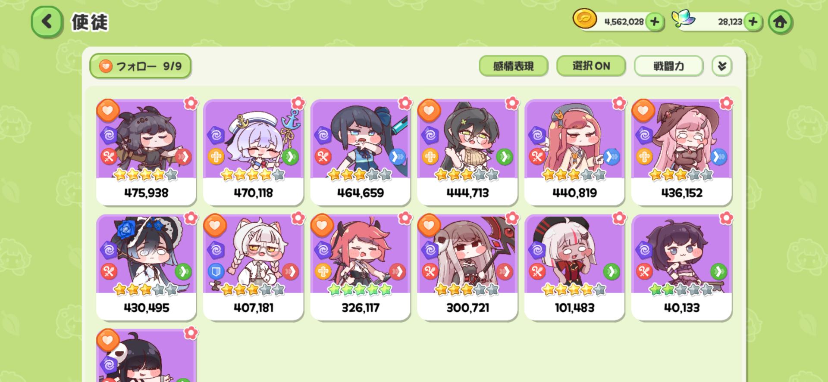Add gold coins with the plus icon
The width and height of the screenshot is (828, 382).
point(655,22)
